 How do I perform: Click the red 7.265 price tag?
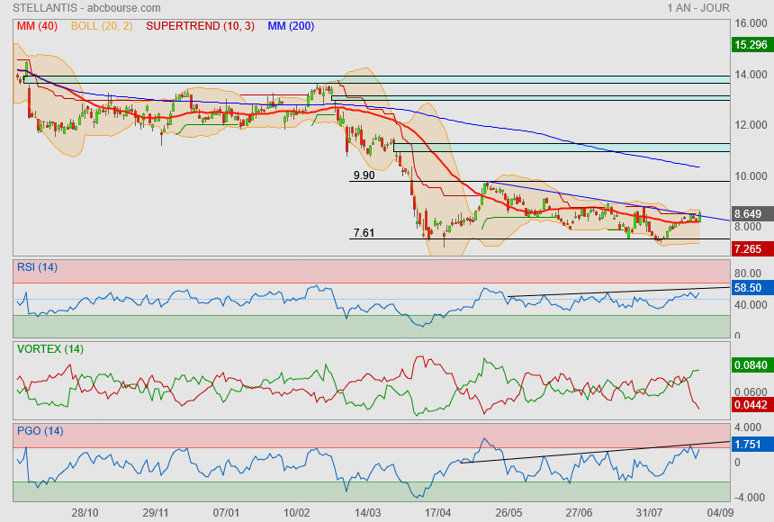751,248
